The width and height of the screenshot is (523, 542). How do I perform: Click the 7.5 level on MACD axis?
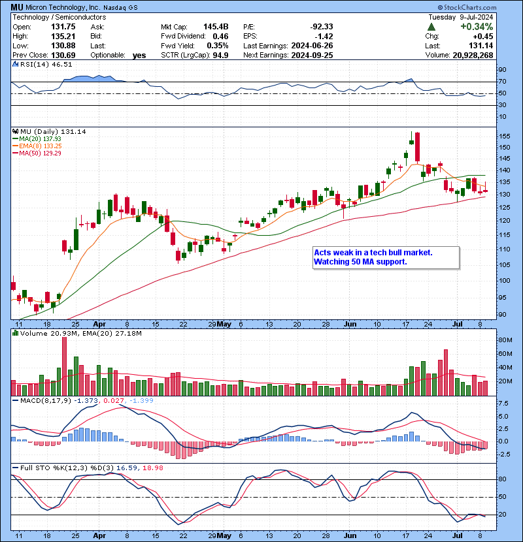pos(503,404)
